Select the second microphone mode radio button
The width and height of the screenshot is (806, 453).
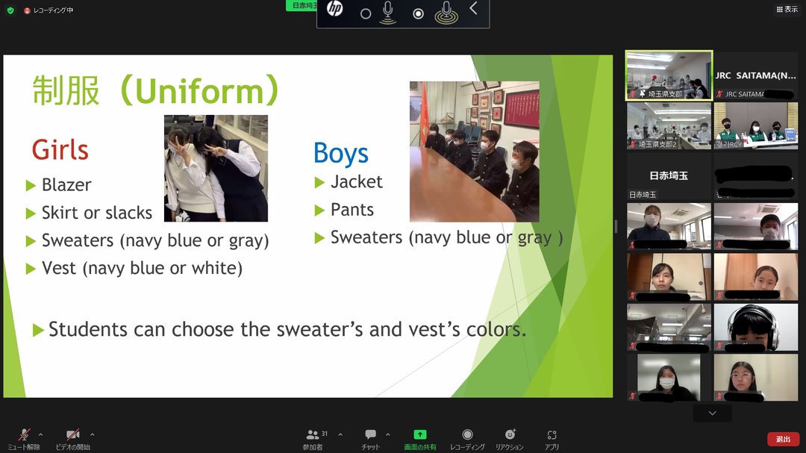click(x=419, y=13)
